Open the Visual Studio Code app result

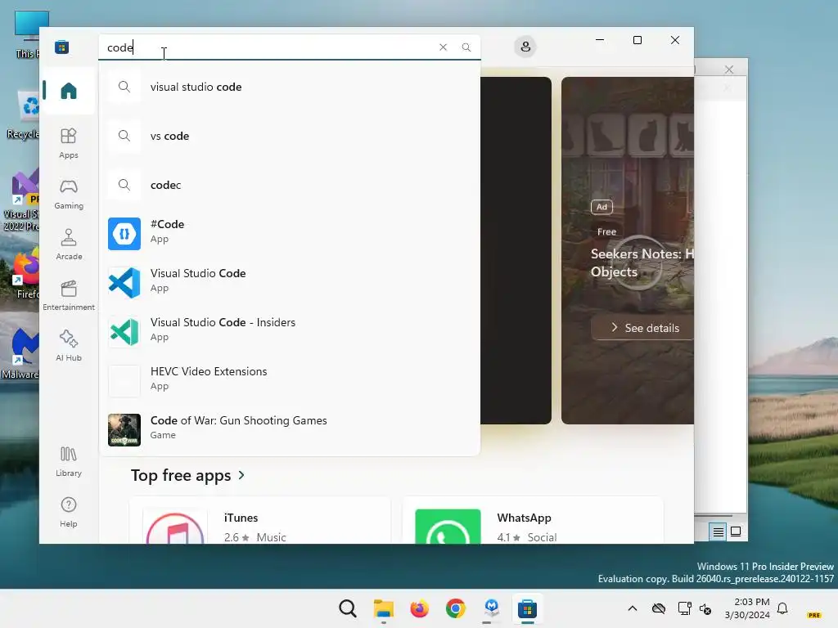[x=290, y=282]
